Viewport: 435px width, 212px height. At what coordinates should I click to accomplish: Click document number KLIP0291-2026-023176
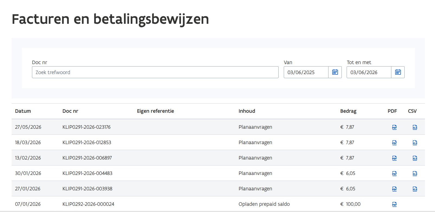pyautogui.click(x=86, y=127)
